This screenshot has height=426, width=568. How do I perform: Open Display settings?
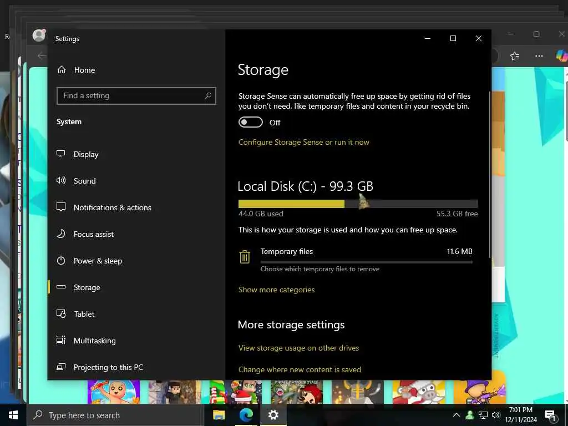pyautogui.click(x=86, y=154)
